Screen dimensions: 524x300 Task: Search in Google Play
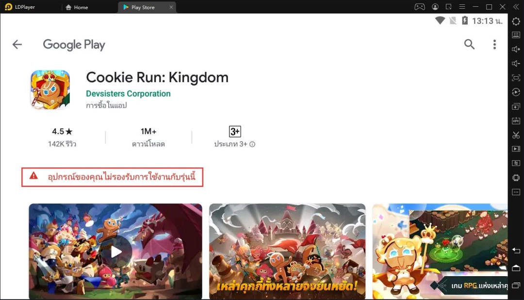click(x=469, y=44)
